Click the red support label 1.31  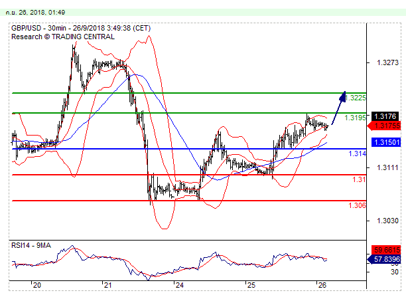click(359, 179)
